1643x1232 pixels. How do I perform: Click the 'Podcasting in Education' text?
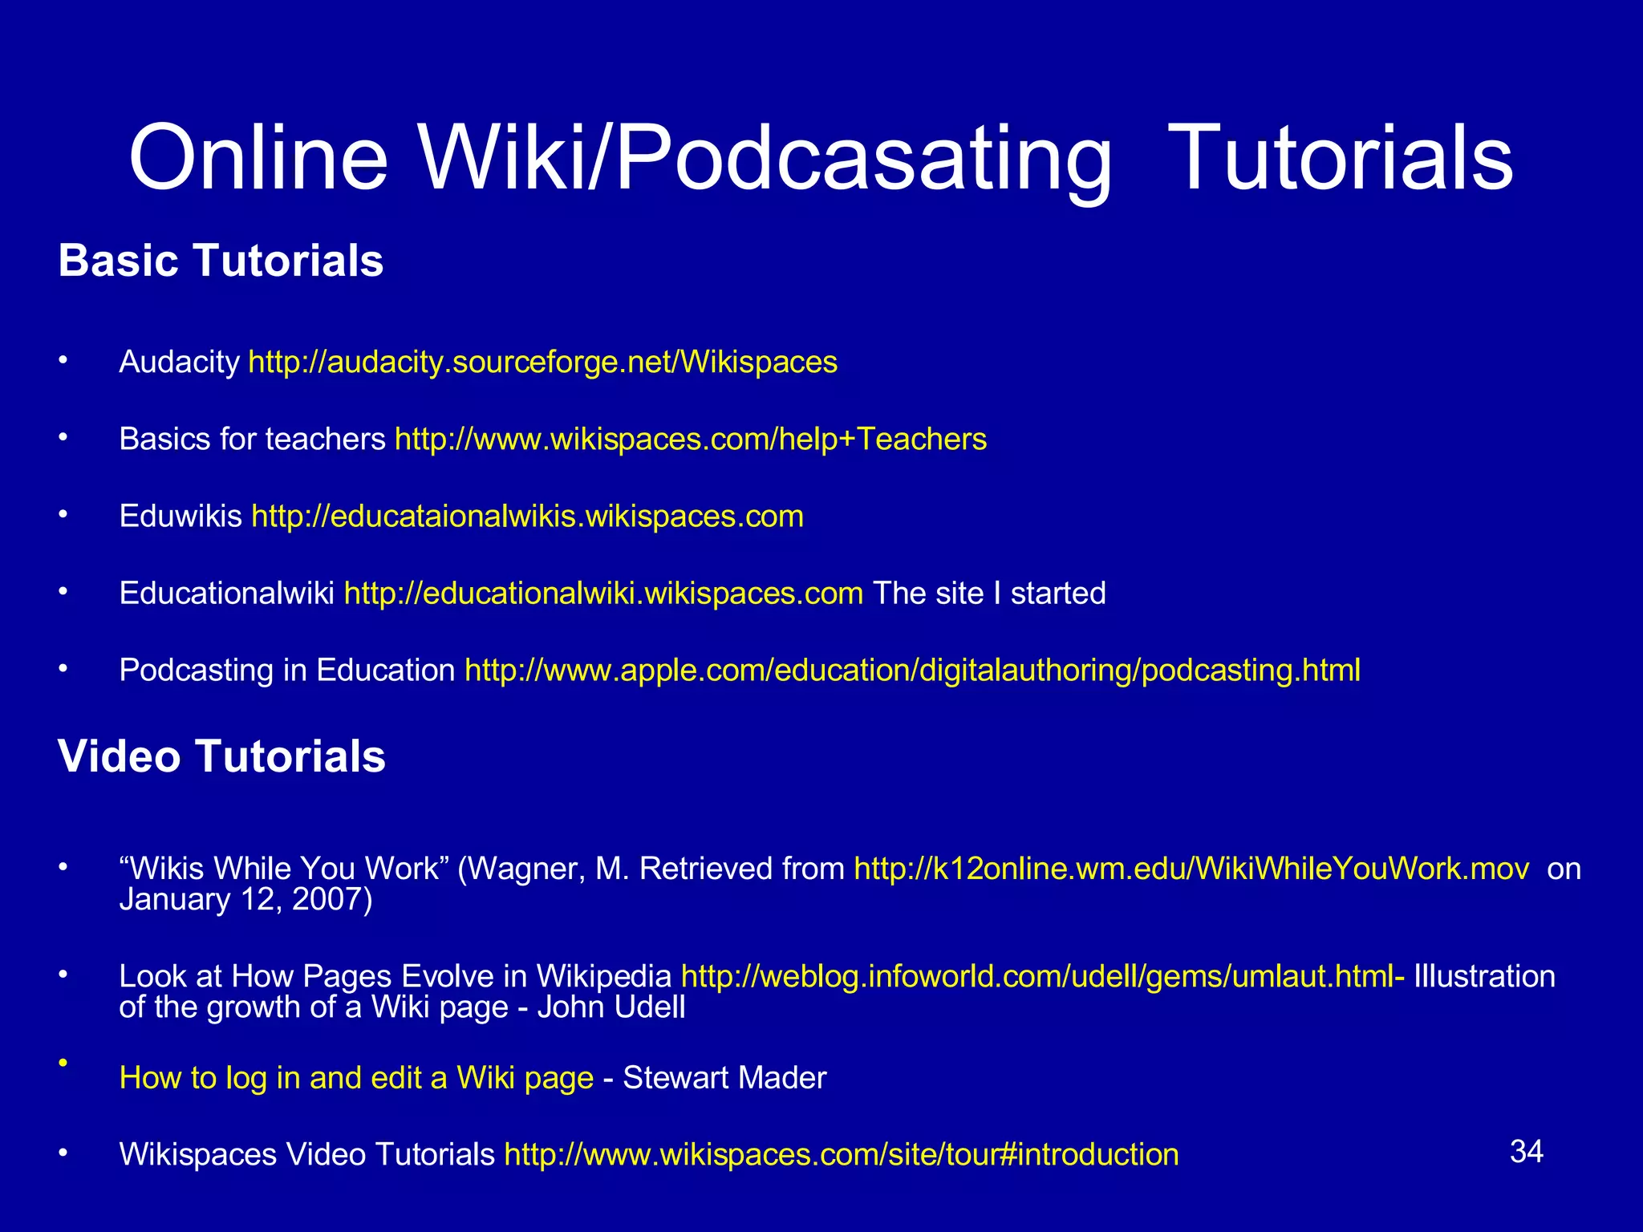coord(287,671)
